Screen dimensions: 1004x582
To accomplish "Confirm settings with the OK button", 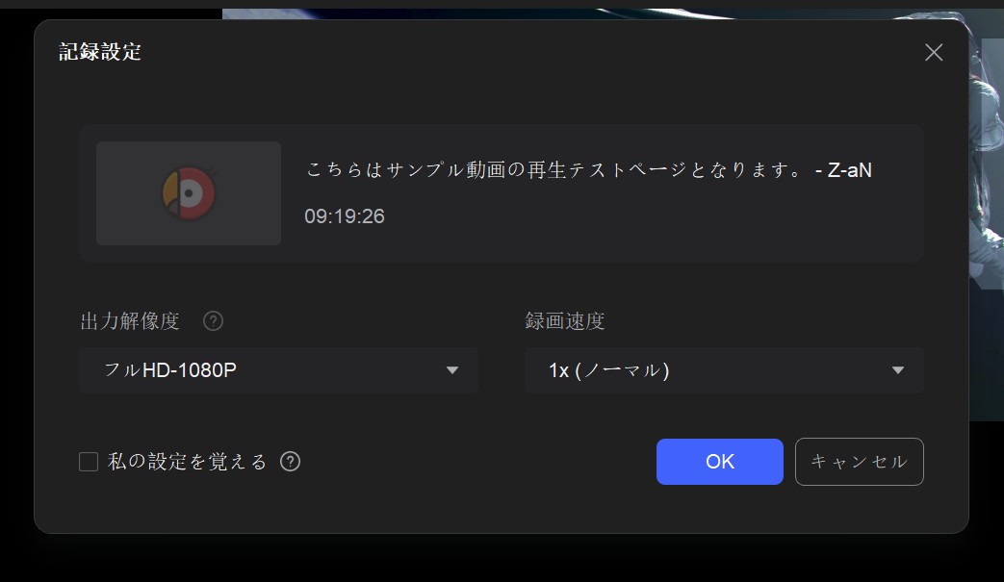I will tap(720, 462).
